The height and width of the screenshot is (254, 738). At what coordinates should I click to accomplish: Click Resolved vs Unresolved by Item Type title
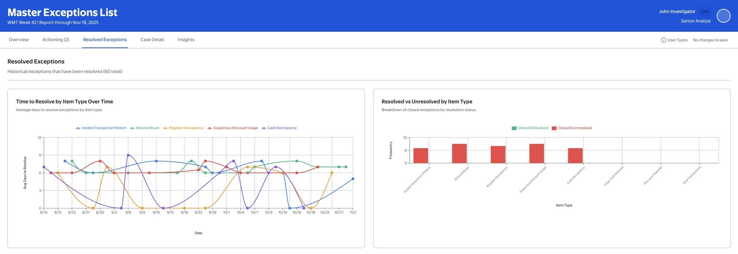click(427, 102)
